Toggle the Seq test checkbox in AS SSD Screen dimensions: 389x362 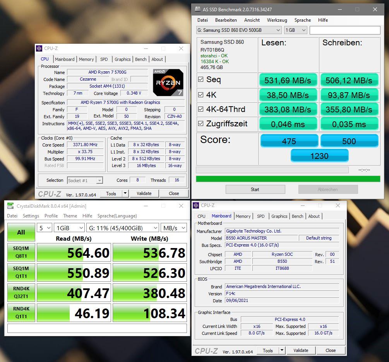(201, 79)
